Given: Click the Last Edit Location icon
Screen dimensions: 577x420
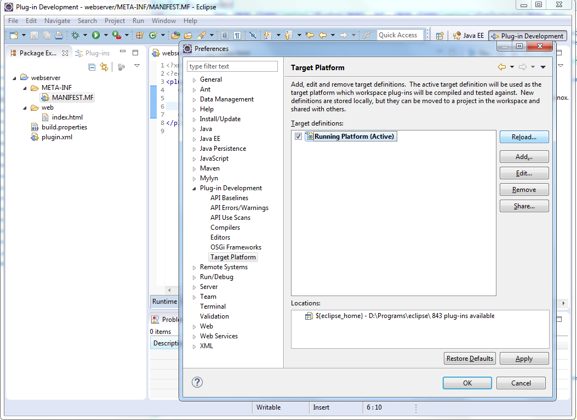Looking at the screenshot, I should pyautogui.click(x=310, y=35).
